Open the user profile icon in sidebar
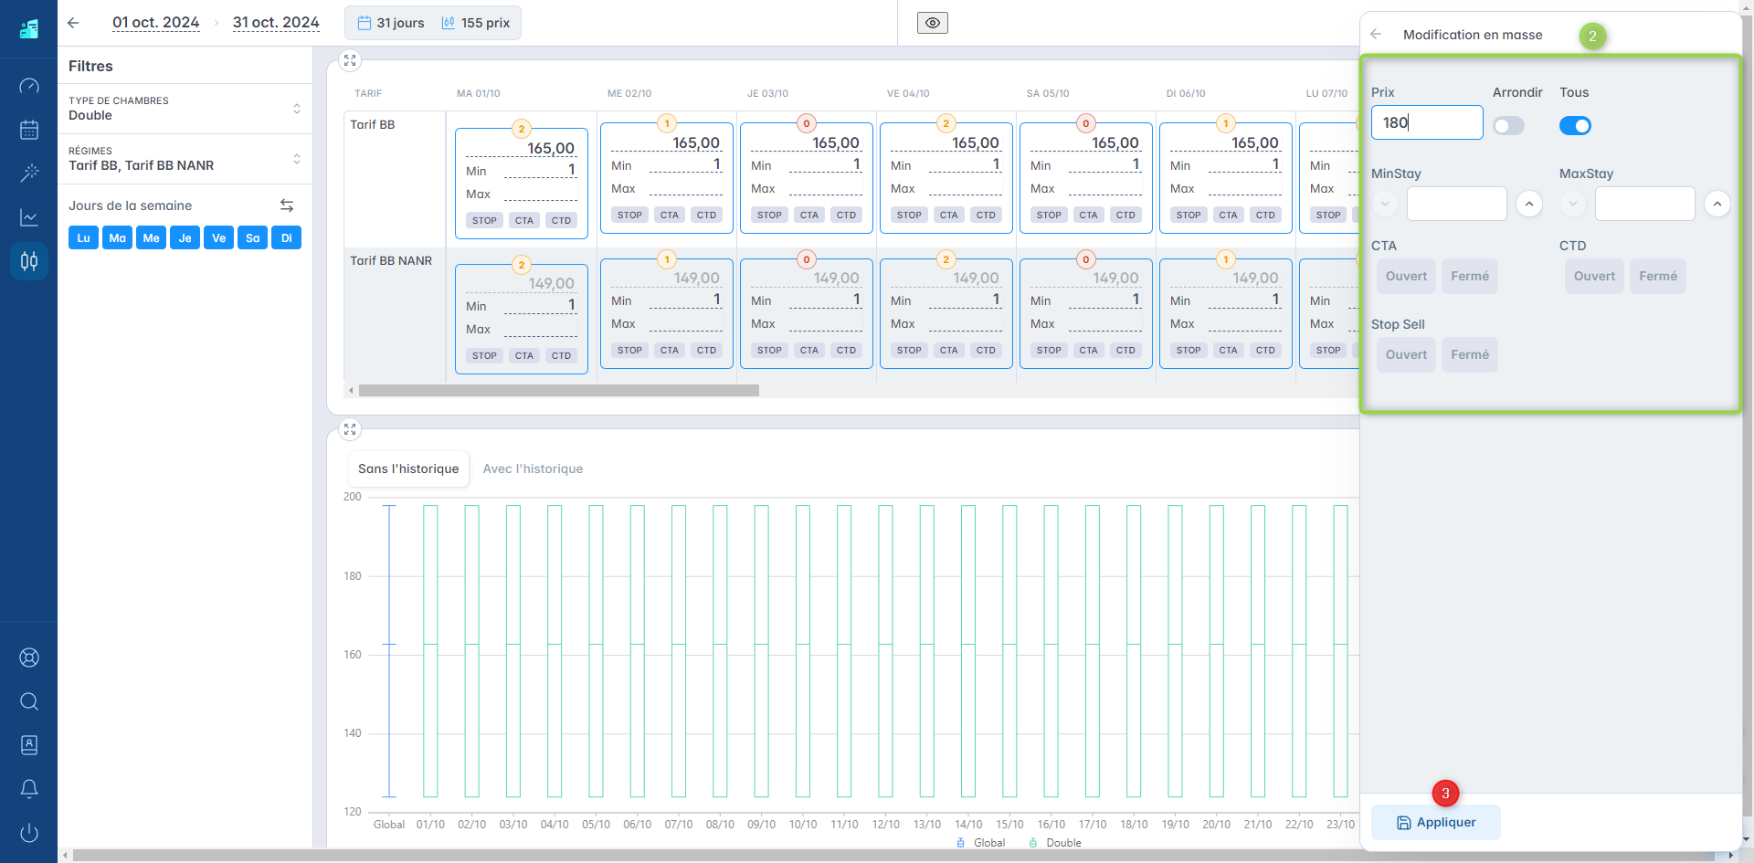1754x863 pixels. (29, 745)
